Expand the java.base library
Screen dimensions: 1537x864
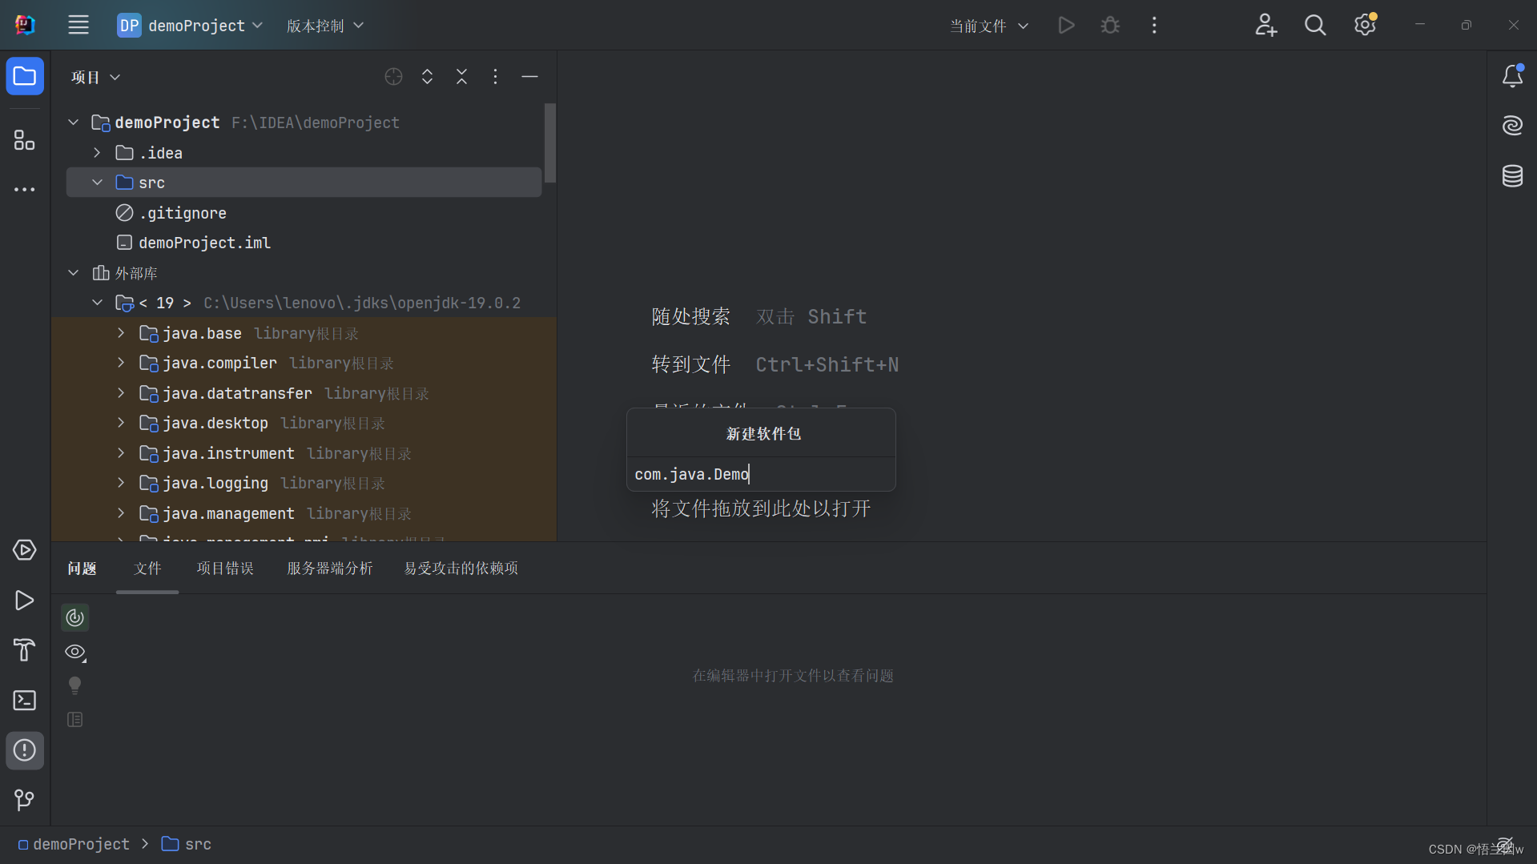(122, 333)
